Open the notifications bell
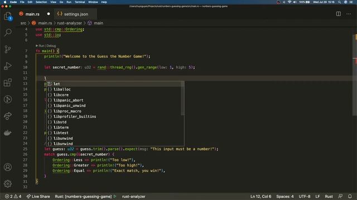Viewport: 357px width, 200px height. tap(350, 196)
